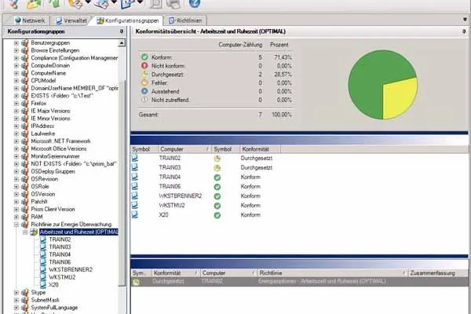Expand the Microsoft Office Versions node
Viewport: 471px width, 314px height.
pos(16,148)
